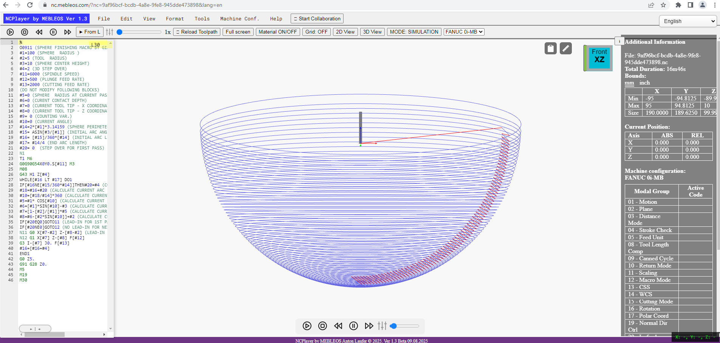Collapse the Additional Information panel
The width and height of the screenshot is (720, 343).
[x=619, y=41]
